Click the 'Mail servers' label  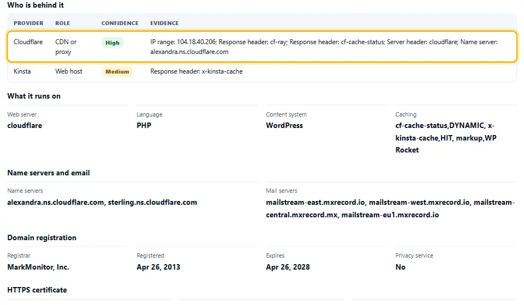pos(282,191)
